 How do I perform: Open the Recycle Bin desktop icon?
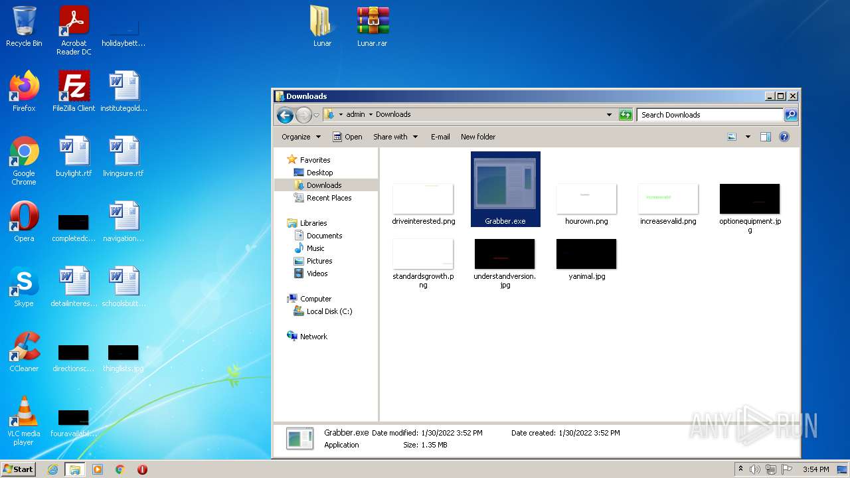(x=24, y=27)
